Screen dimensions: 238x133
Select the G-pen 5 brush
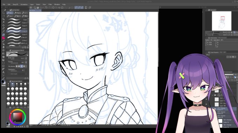[x=17, y=34]
